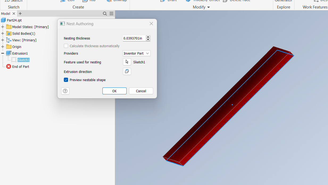Enable Calculate thickness automatically
This screenshot has height=185, width=328.
66,46
